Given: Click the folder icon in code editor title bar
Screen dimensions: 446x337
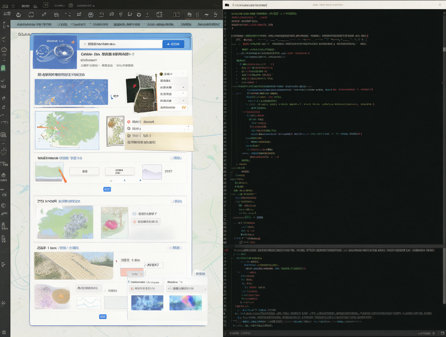Looking at the screenshot, I should pyautogui.click(x=227, y=5).
